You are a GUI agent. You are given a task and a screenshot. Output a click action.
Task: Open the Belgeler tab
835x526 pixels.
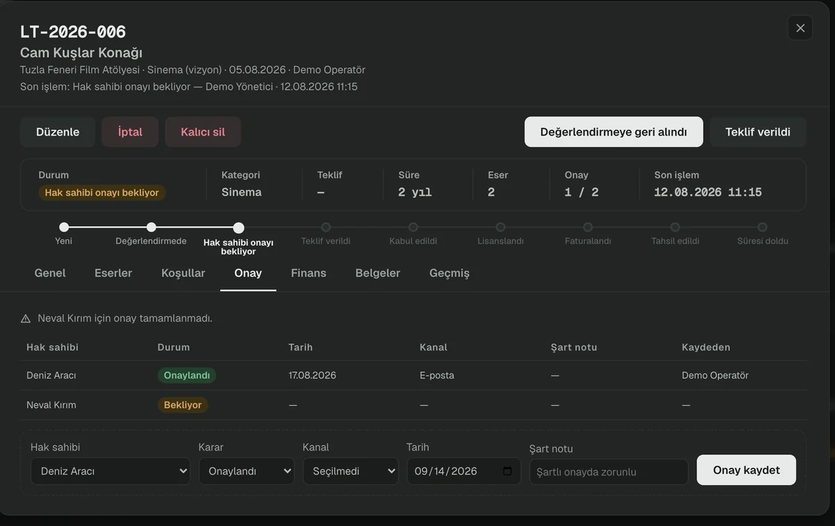click(378, 273)
